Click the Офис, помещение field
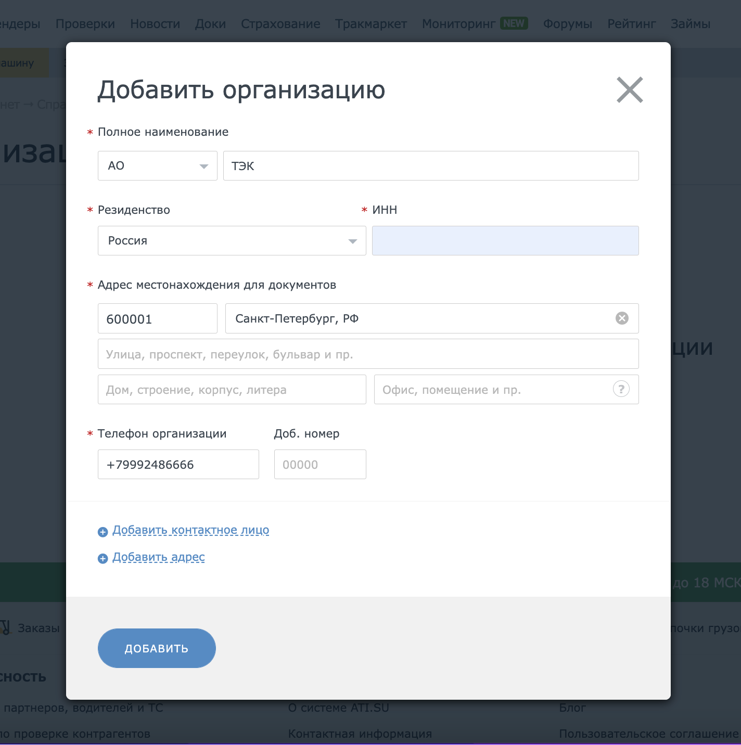This screenshot has height=745, width=741. 506,390
